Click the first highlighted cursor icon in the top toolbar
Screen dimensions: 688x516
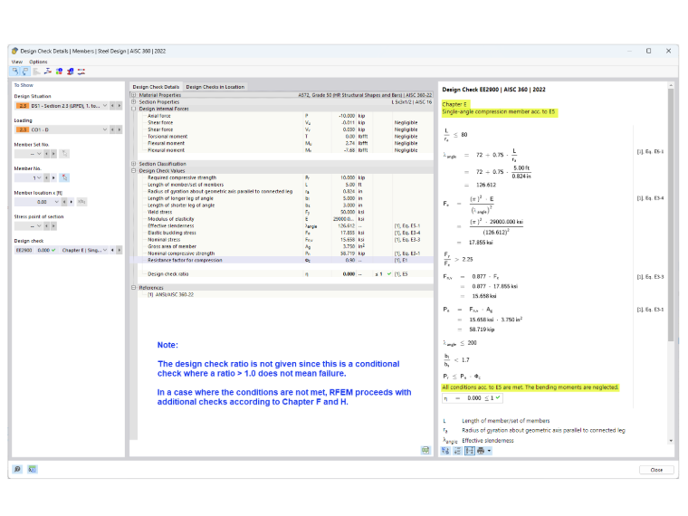coord(15,72)
